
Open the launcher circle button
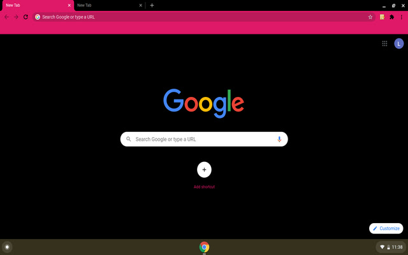(7, 247)
